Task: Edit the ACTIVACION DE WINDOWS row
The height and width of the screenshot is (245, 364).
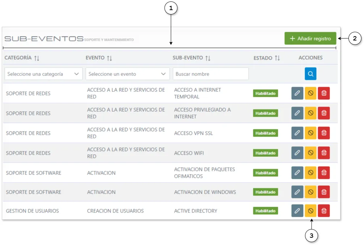Action: point(297,192)
